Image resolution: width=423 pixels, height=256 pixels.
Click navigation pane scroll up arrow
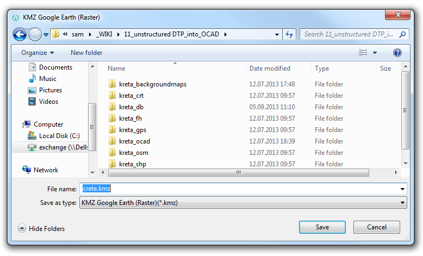point(92,66)
